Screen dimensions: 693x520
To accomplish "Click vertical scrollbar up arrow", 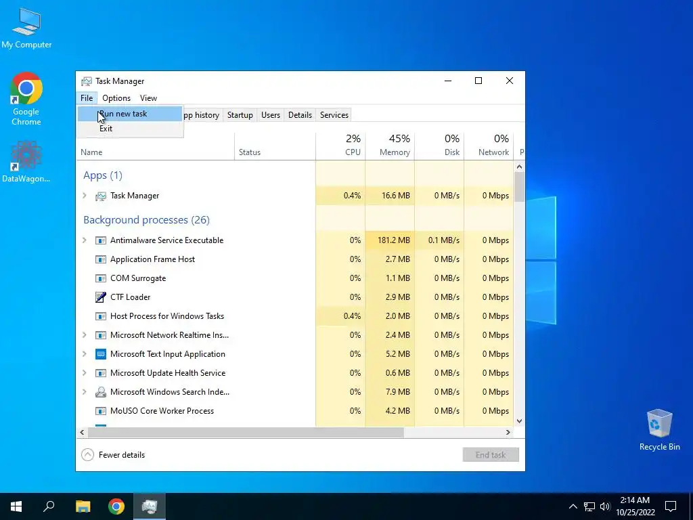I will [519, 167].
